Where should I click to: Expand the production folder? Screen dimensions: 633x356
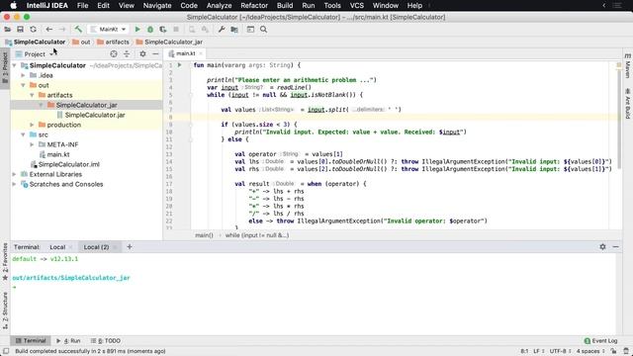point(32,125)
